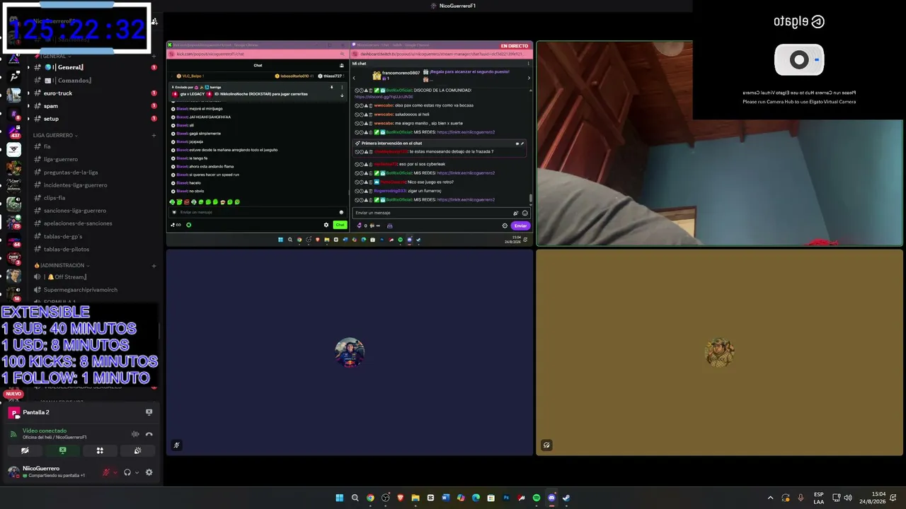This screenshot has height=509, width=906.
Task: Switch to Discord on the taskbar
Action: (551, 498)
